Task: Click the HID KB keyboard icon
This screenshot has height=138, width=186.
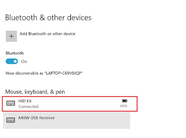Action: pyautogui.click(x=11, y=103)
